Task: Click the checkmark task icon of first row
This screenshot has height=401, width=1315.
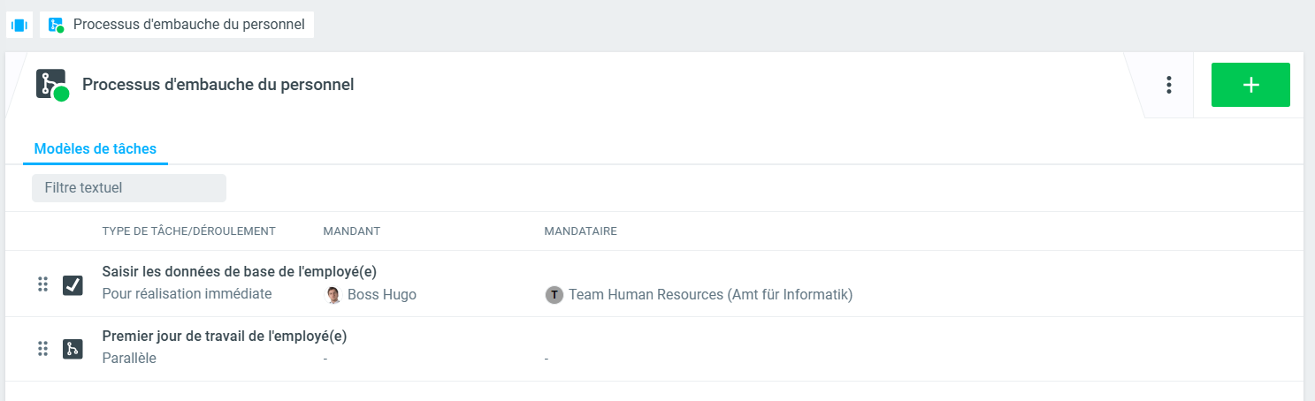Action: 73,284
